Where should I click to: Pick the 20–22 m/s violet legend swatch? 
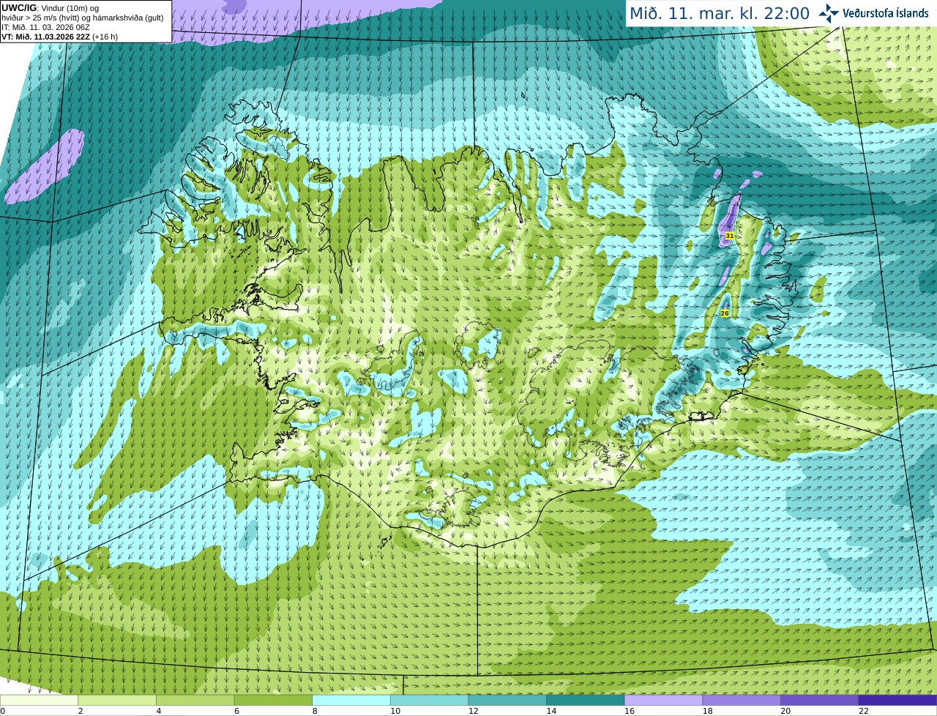[x=820, y=700]
